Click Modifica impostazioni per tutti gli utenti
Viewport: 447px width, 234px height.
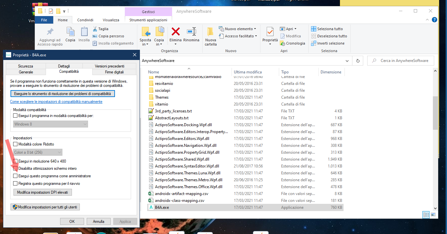pyautogui.click(x=45, y=207)
